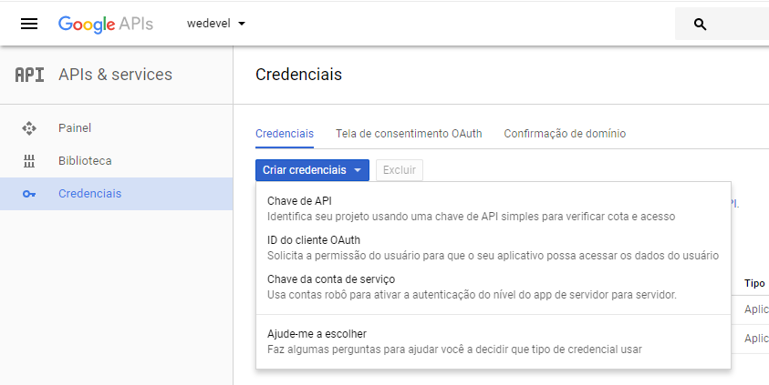Collapse the Criar credenciais dropdown button
This screenshot has width=769, height=385.
click(312, 170)
